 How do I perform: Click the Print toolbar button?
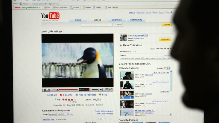coord(47,7)
